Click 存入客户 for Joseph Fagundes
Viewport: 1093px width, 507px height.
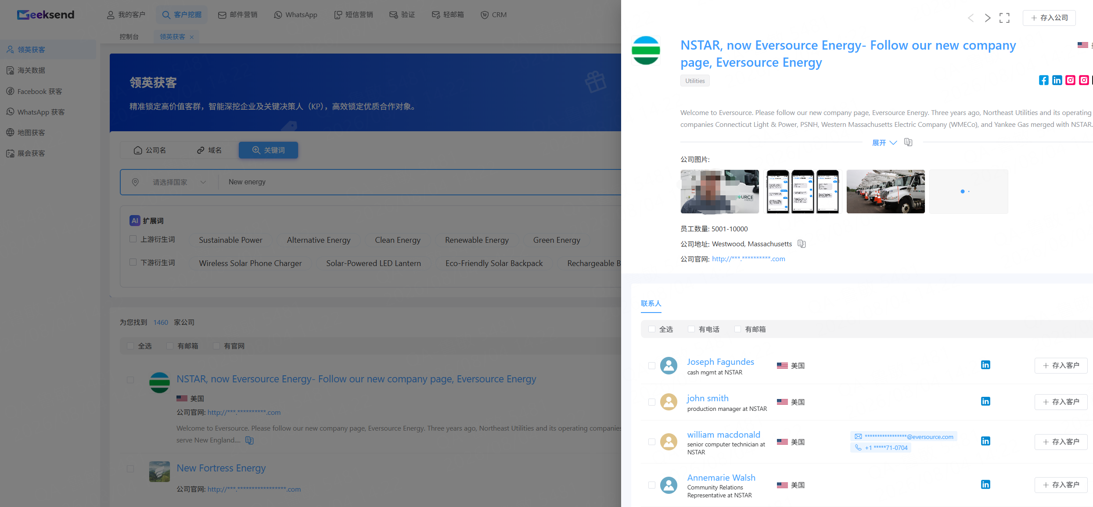click(1061, 365)
